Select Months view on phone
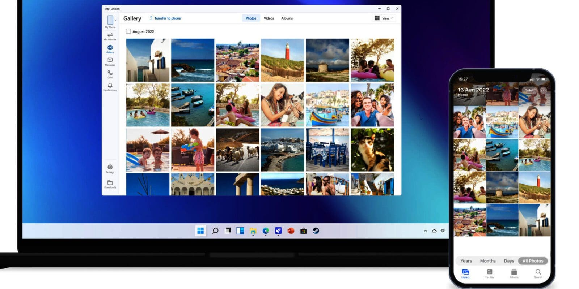 point(488,261)
